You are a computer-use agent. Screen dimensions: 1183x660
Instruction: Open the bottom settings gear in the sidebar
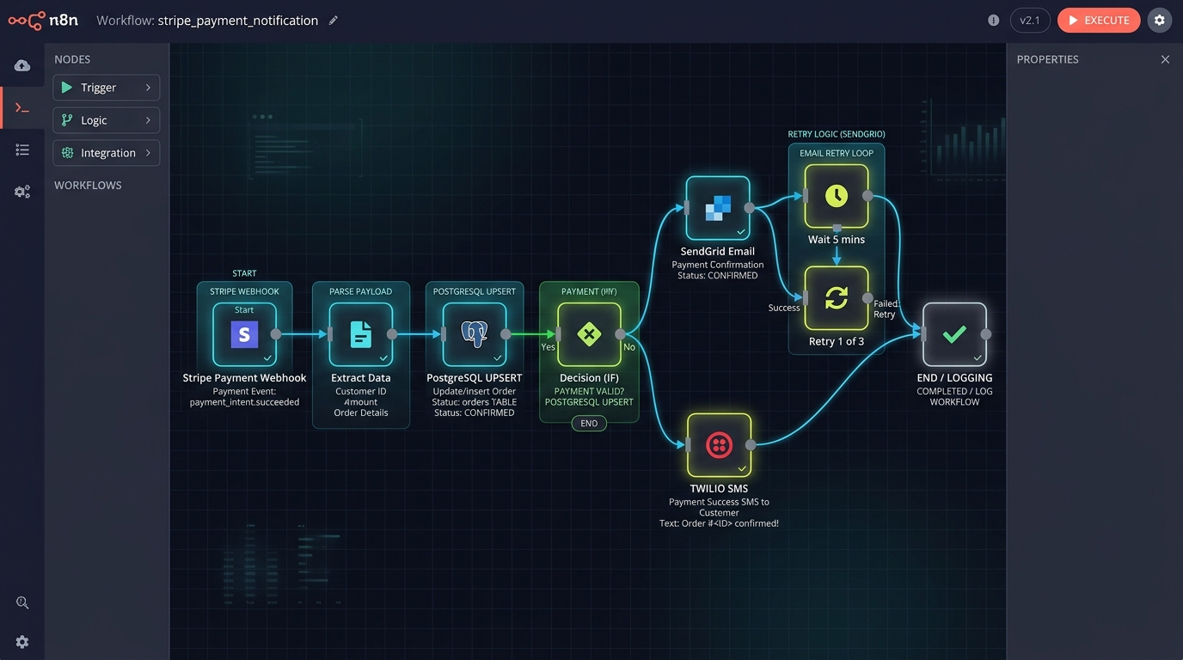[22, 642]
